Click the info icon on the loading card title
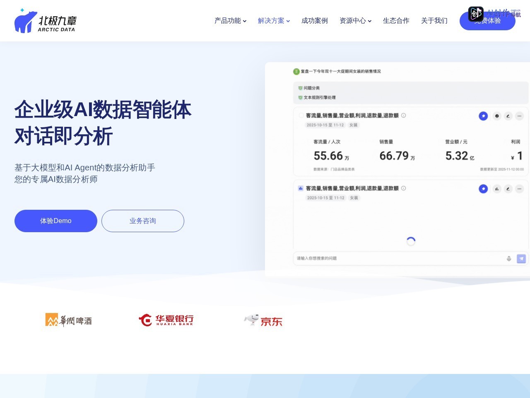The width and height of the screenshot is (530, 398). [403, 188]
